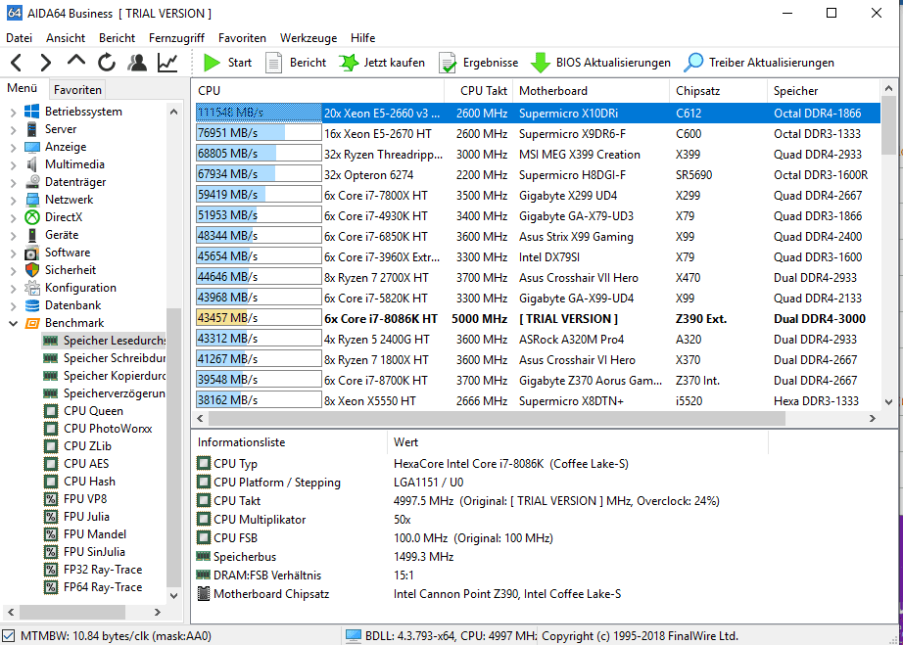This screenshot has height=645, width=903.
Task: Select the Geräte device icon
Action: 32,235
